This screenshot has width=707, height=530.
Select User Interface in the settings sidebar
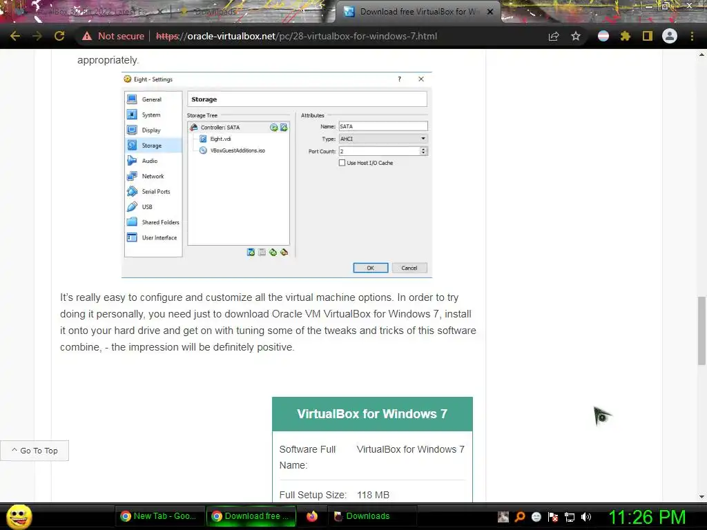tap(153, 237)
